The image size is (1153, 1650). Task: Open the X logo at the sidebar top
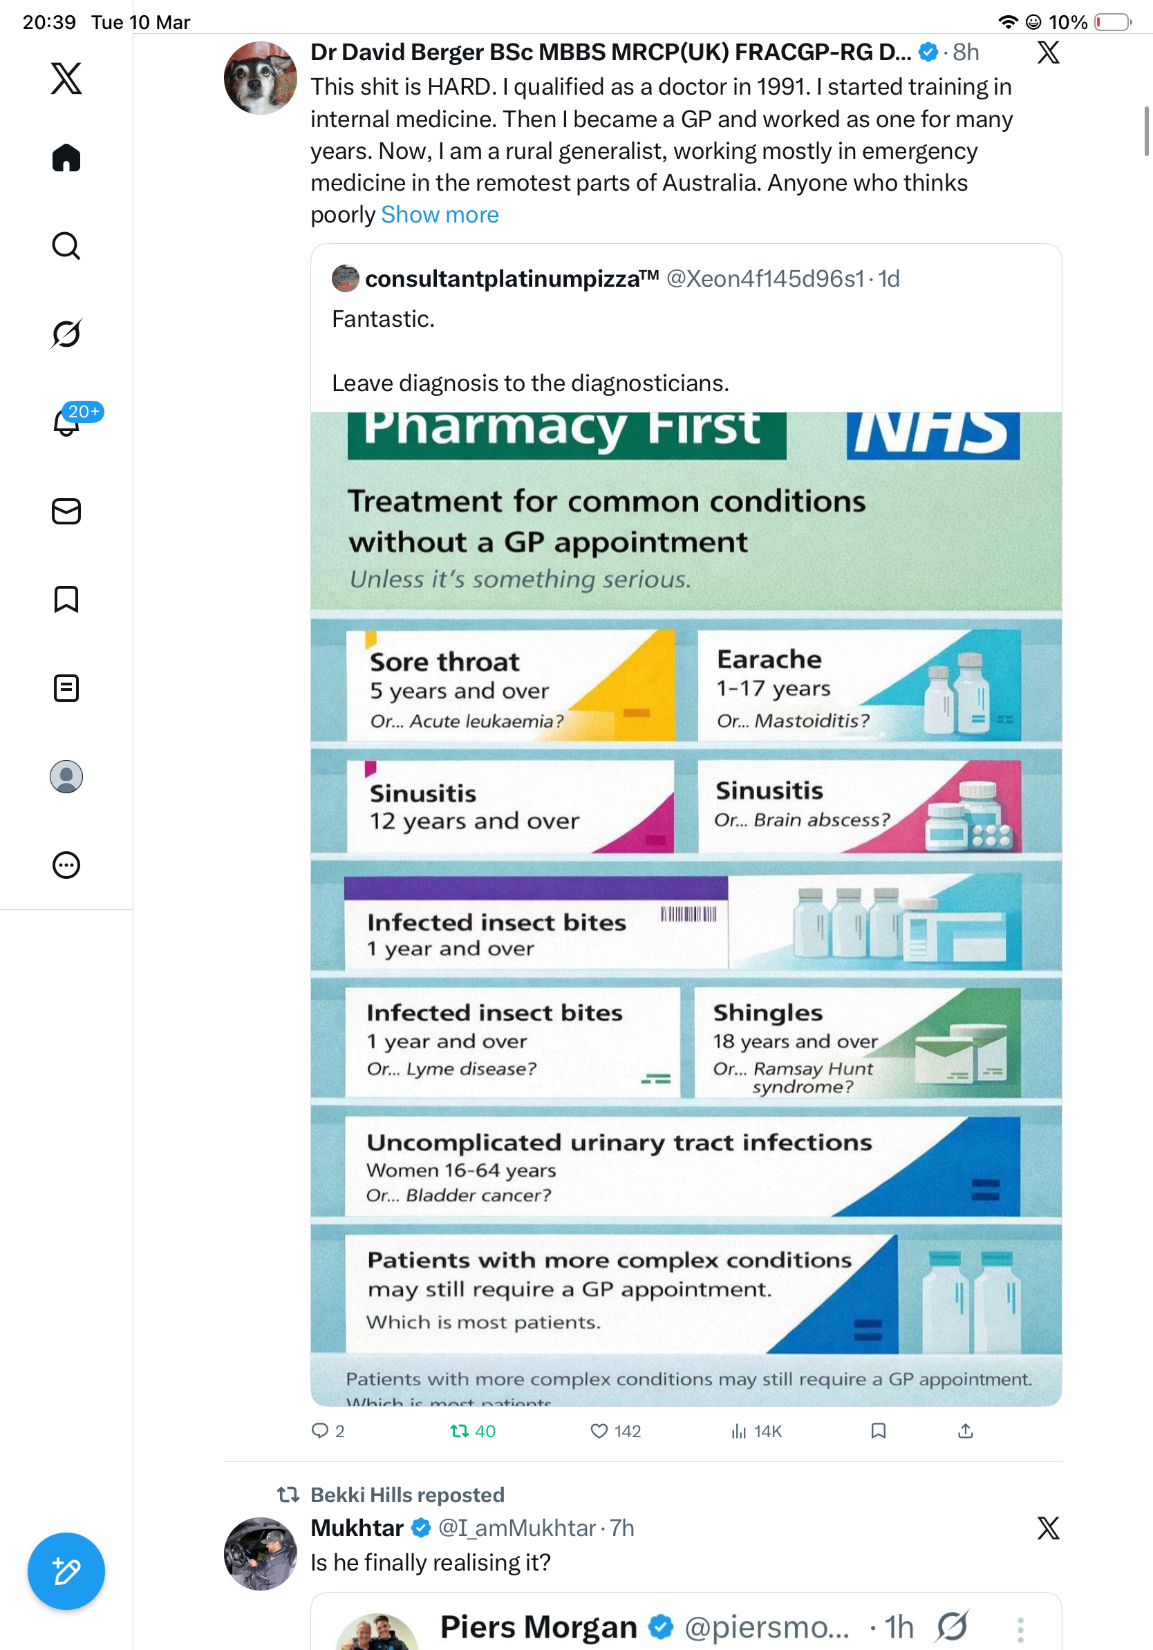(66, 78)
